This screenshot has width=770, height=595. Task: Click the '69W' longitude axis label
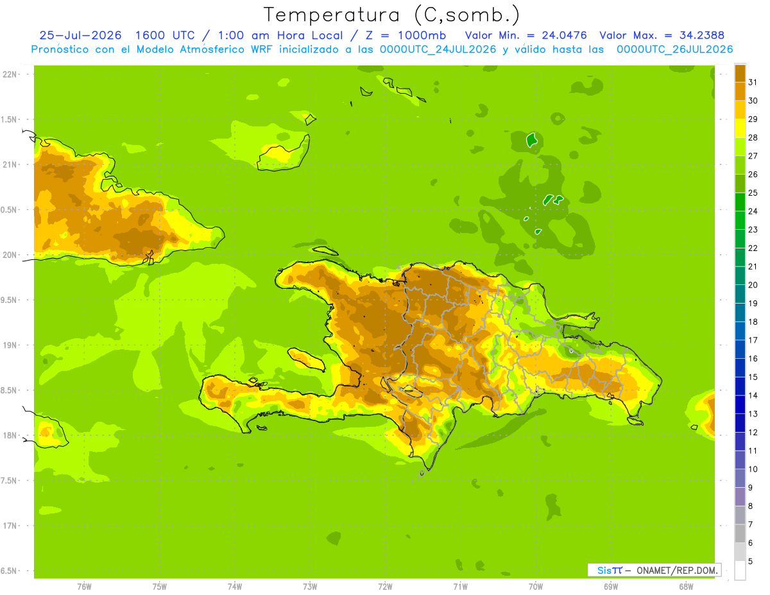611,586
